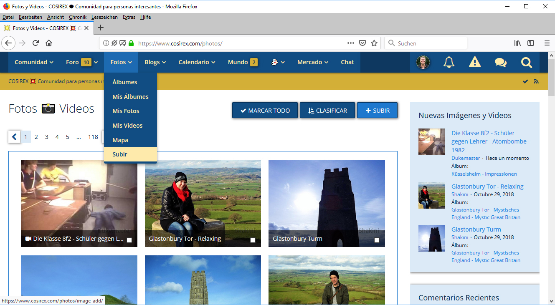Click the CLASIFICAR sort button
The width and height of the screenshot is (555, 305).
tap(327, 111)
